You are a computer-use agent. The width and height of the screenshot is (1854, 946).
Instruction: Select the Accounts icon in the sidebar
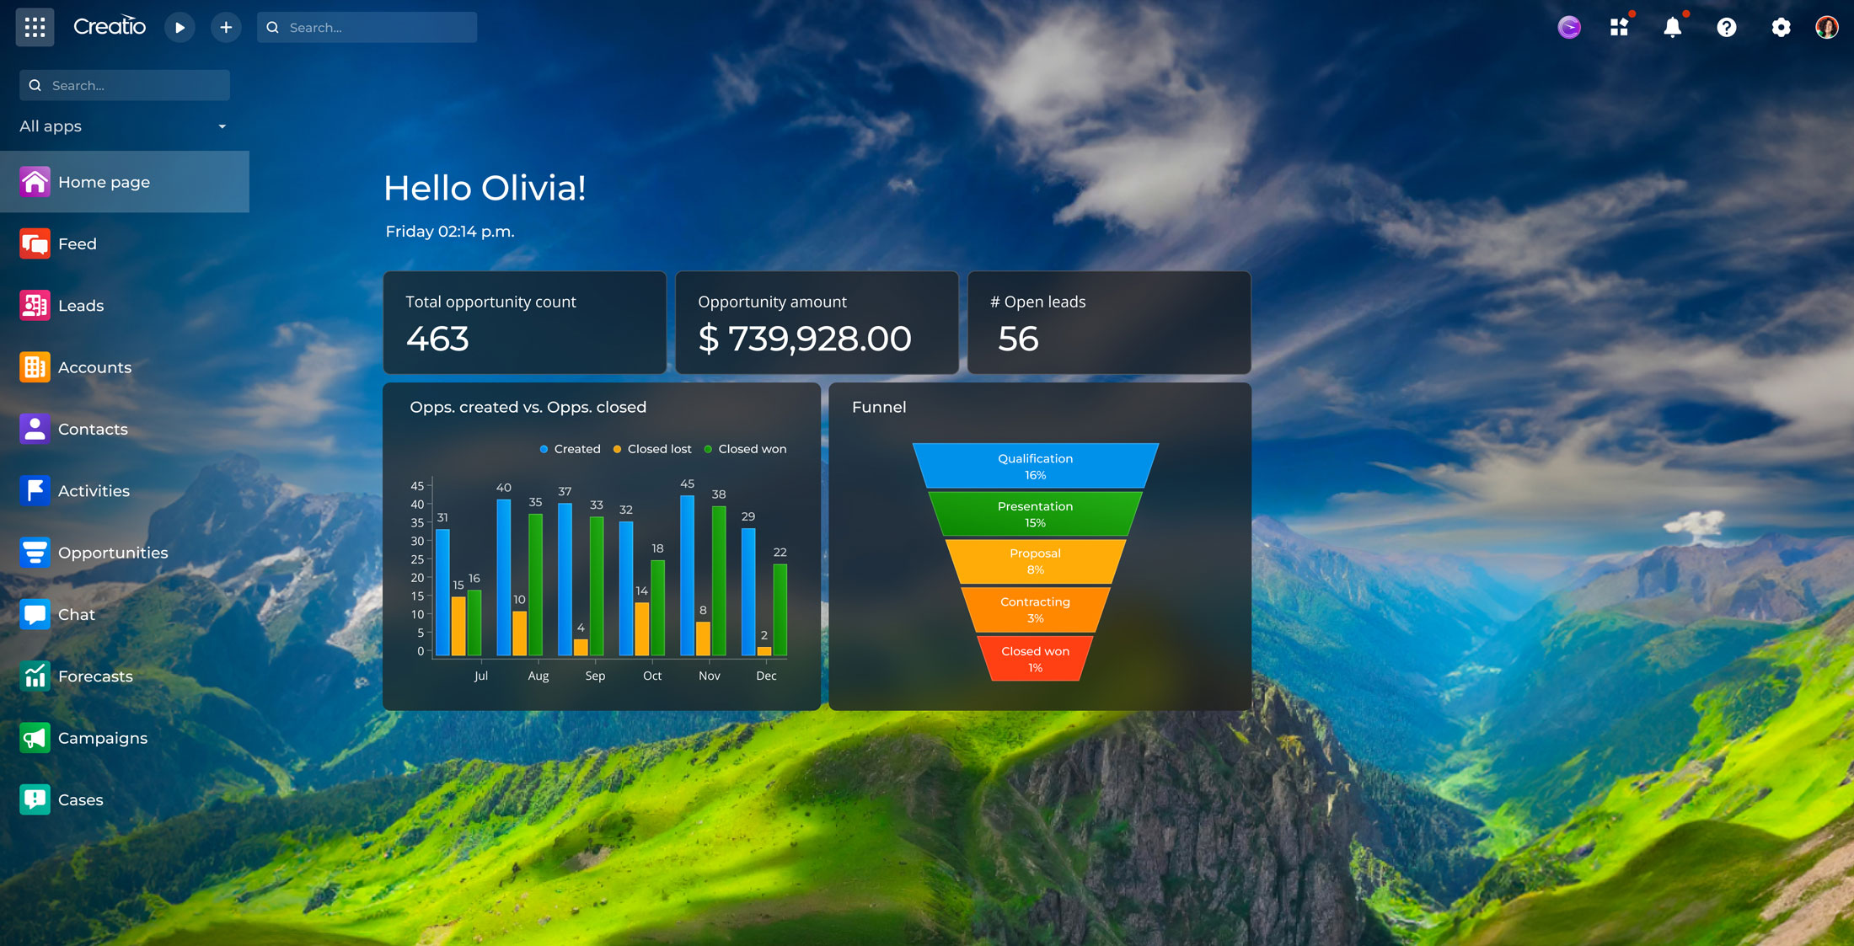[35, 366]
